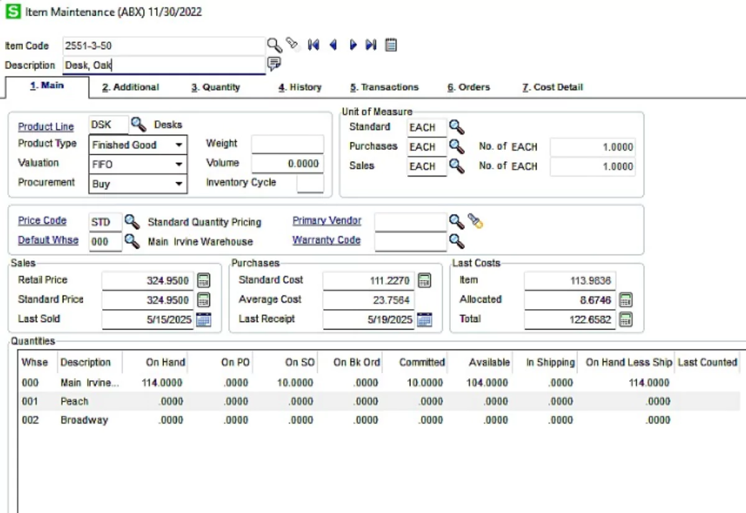Click the flashlight icon beside Item Code

point(292,44)
